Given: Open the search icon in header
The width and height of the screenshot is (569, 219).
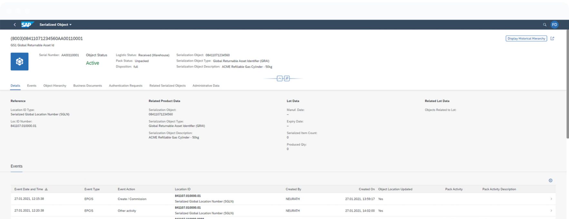Looking at the screenshot, I should tap(545, 24).
